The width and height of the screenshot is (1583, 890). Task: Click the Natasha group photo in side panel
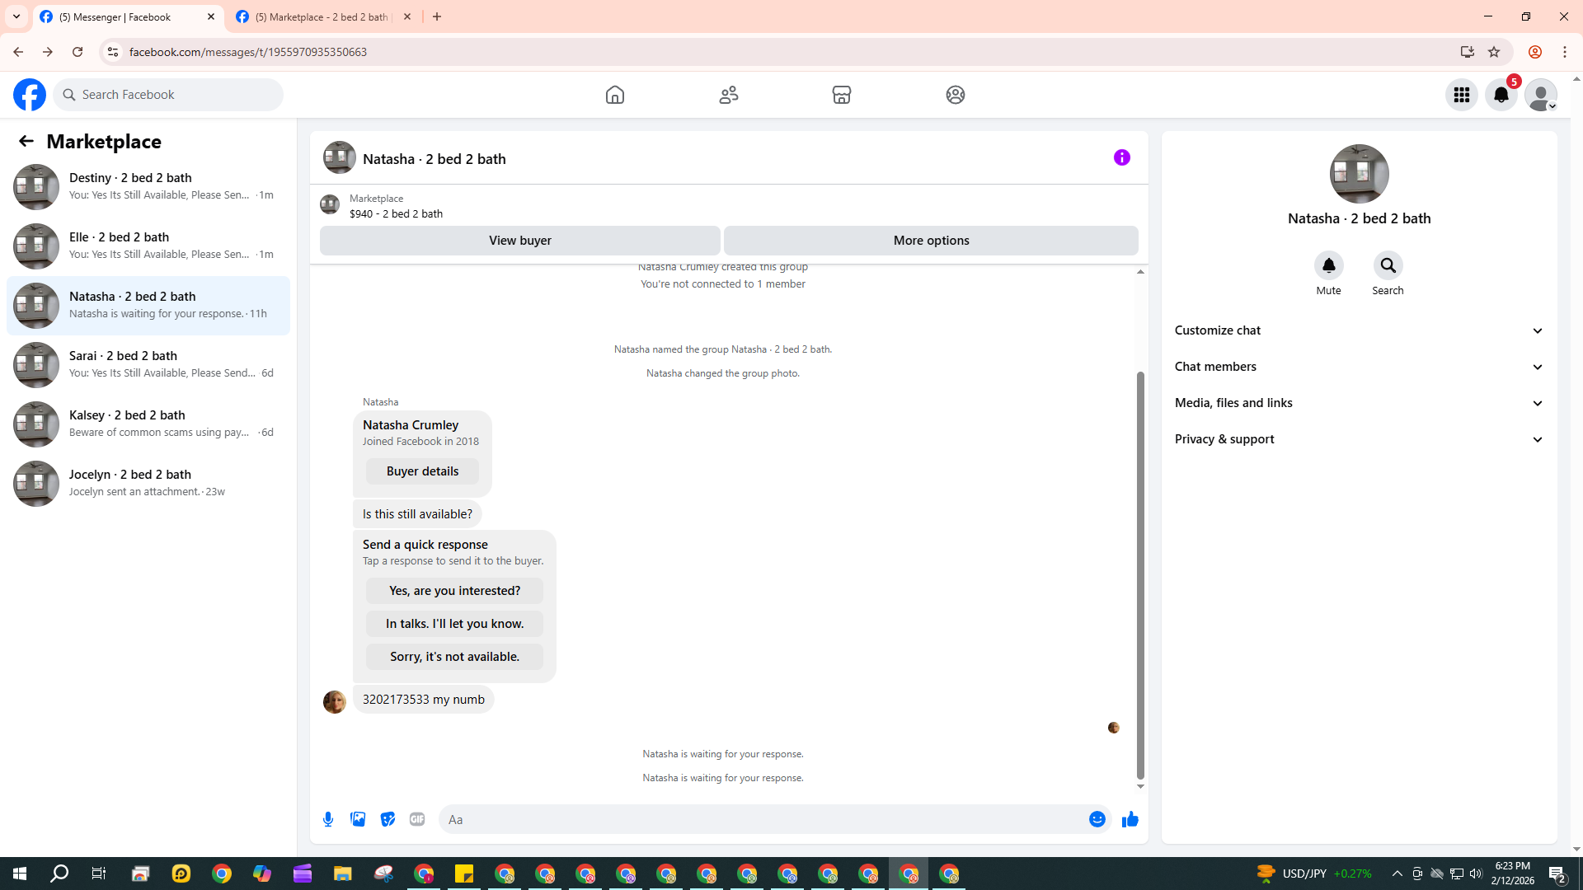(x=1360, y=174)
